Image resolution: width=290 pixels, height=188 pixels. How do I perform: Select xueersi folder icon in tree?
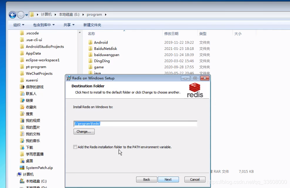click(x=22, y=80)
